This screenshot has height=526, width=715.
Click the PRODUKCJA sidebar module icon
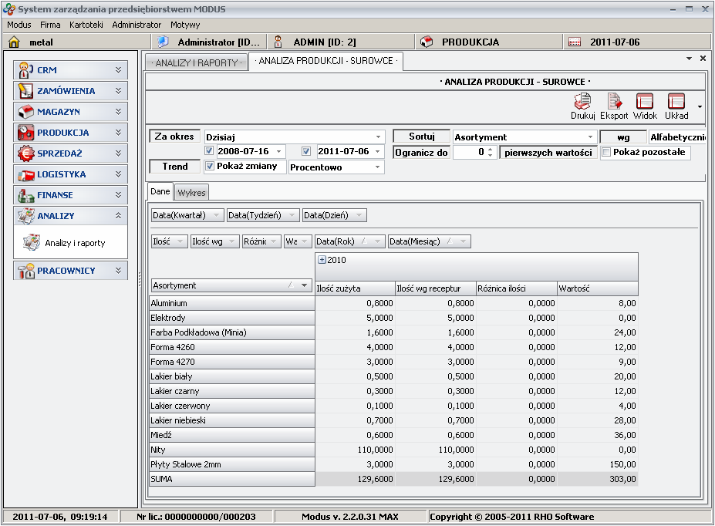pyautogui.click(x=25, y=133)
